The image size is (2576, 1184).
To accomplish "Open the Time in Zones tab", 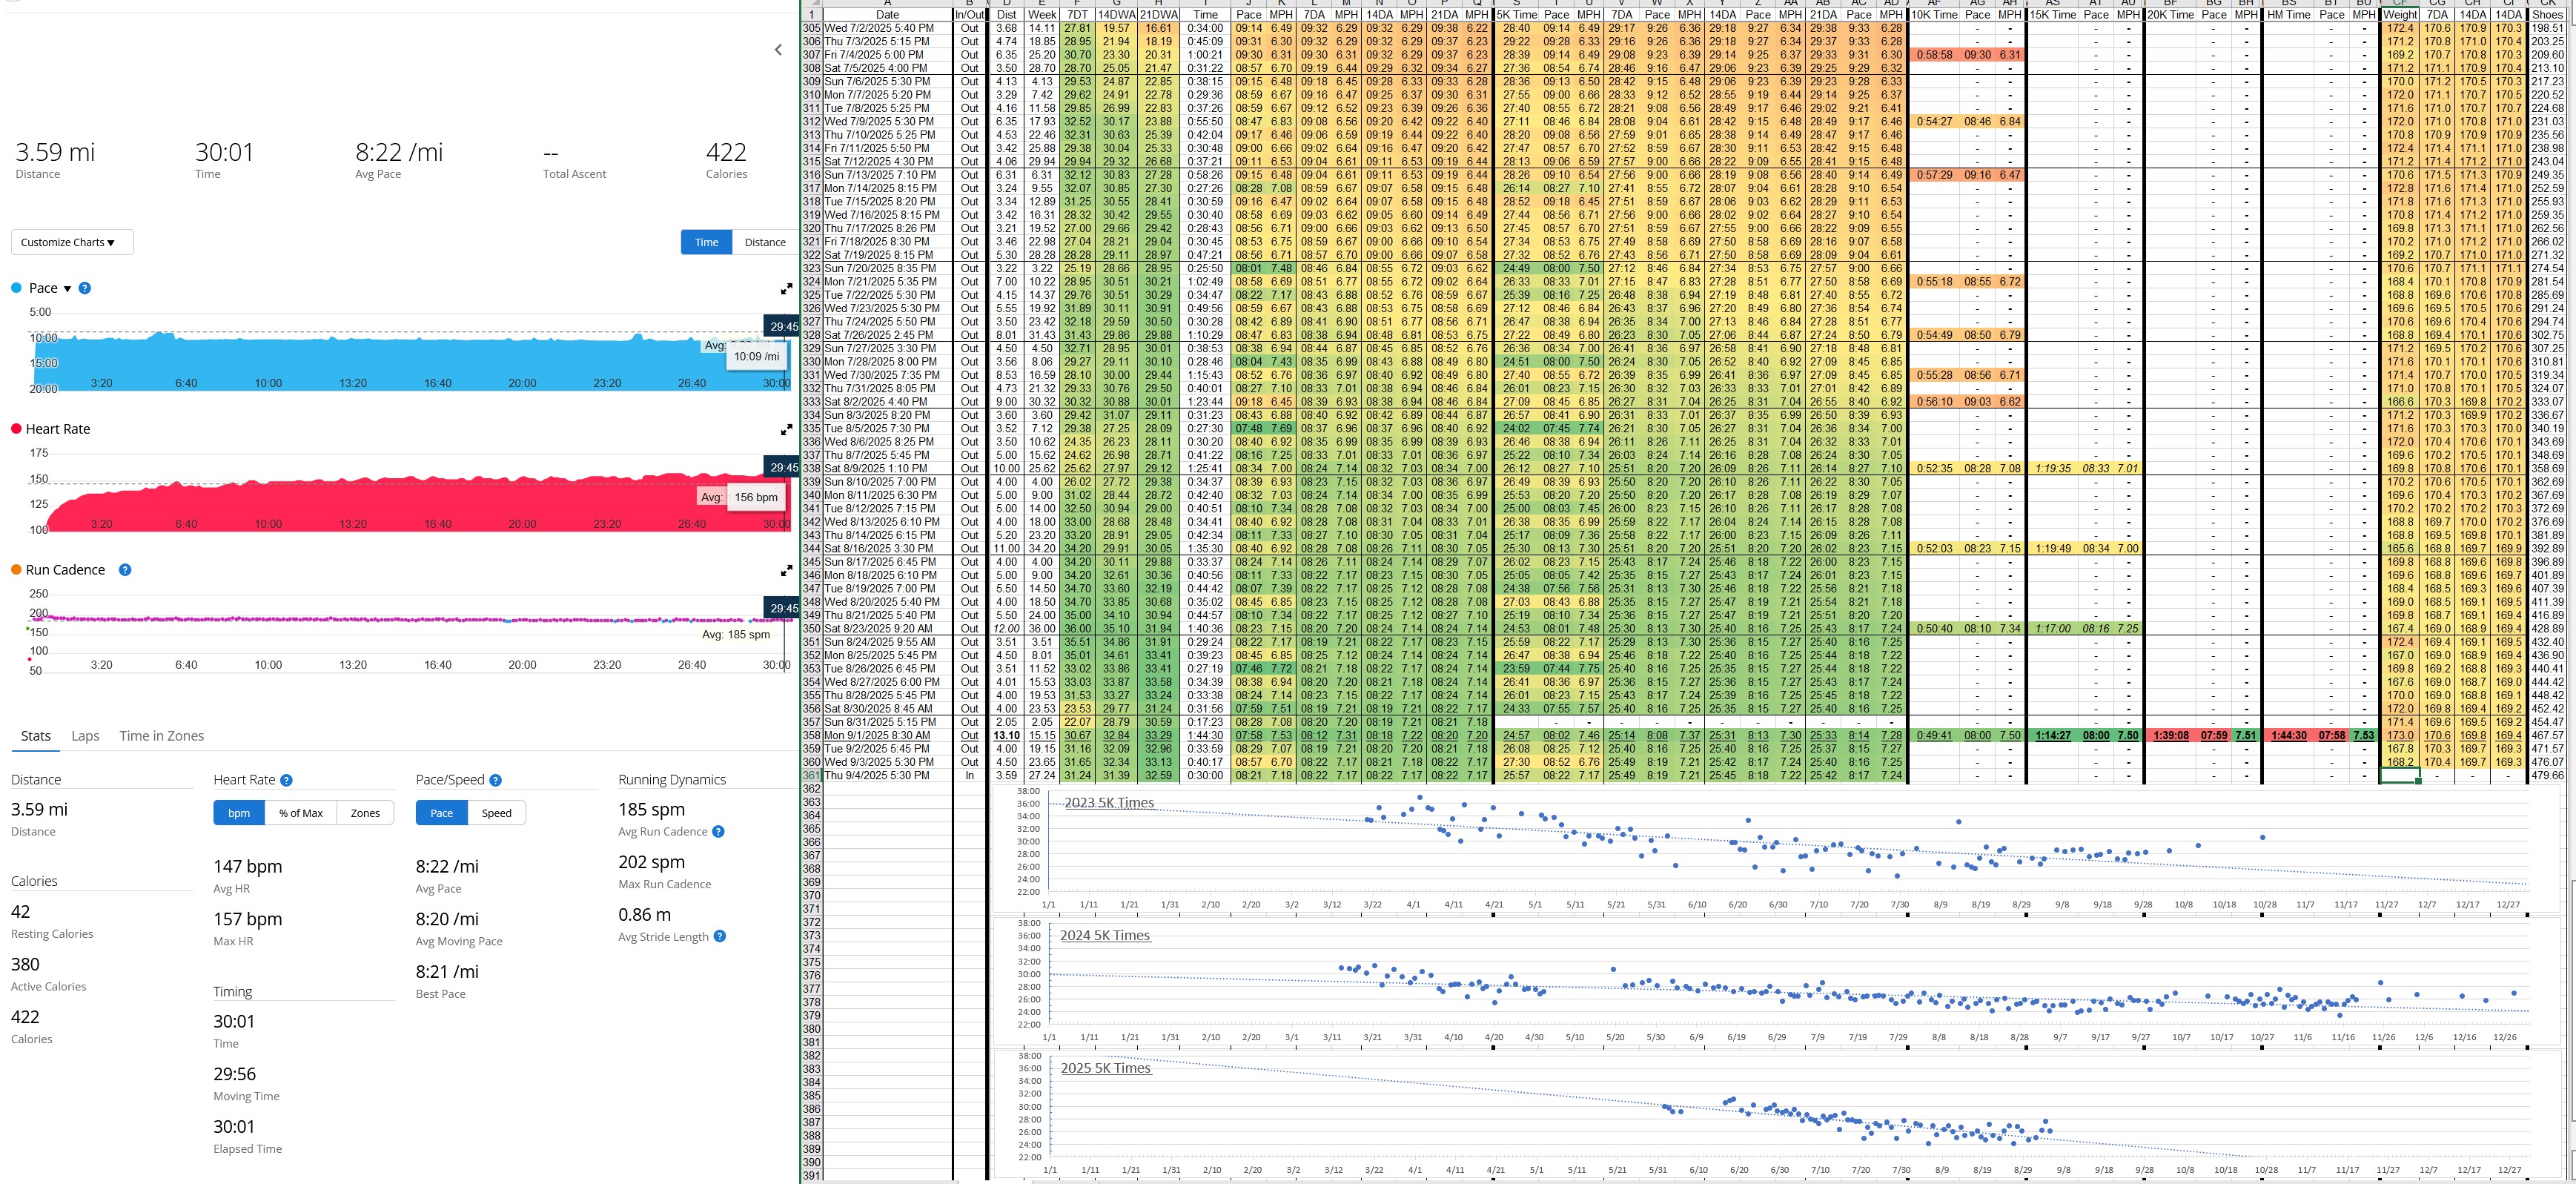I will pyautogui.click(x=161, y=736).
